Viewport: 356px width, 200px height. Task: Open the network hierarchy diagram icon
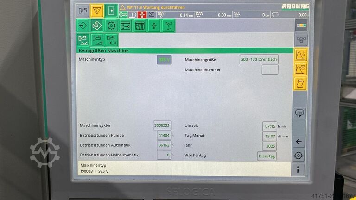[301, 40]
